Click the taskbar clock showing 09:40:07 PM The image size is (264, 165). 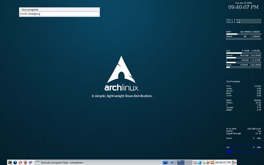[223, 162]
